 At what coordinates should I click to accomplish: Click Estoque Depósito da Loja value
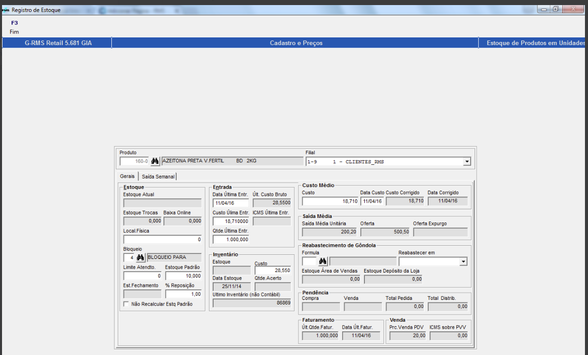[x=393, y=279]
